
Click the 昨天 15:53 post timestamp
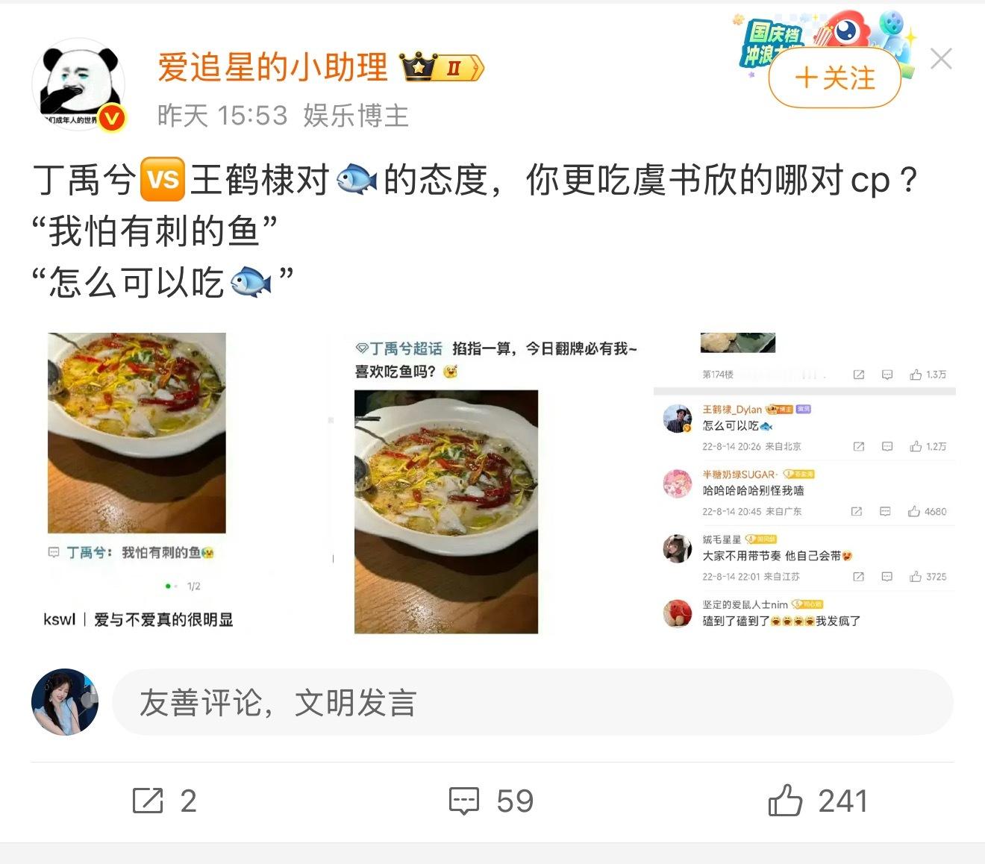(222, 116)
